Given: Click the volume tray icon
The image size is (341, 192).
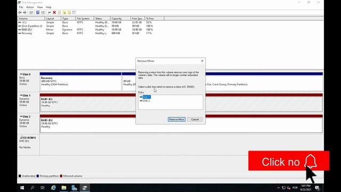Looking at the screenshot, I should [x=289, y=188].
